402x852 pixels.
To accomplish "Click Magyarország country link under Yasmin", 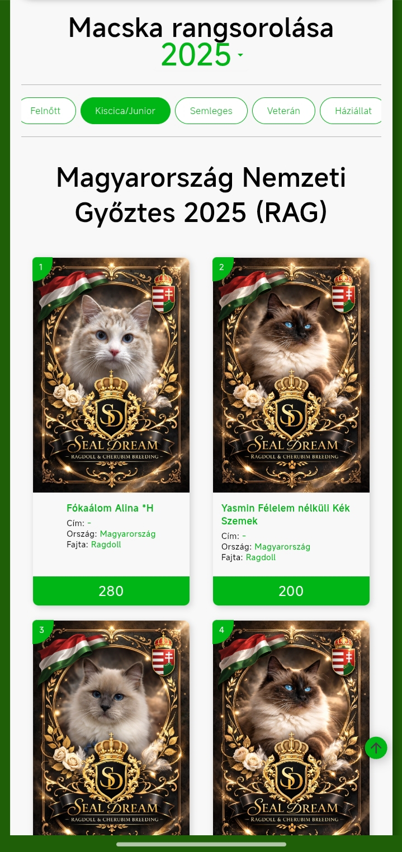I will point(282,547).
